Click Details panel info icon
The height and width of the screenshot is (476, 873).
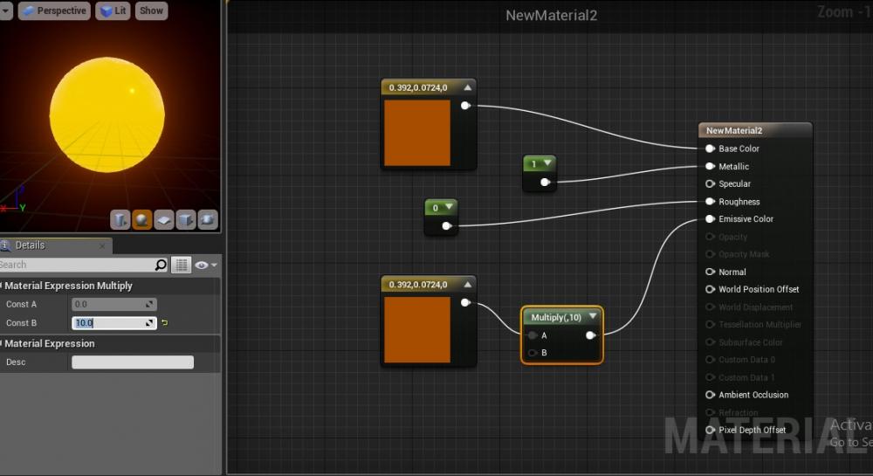(x=5, y=245)
